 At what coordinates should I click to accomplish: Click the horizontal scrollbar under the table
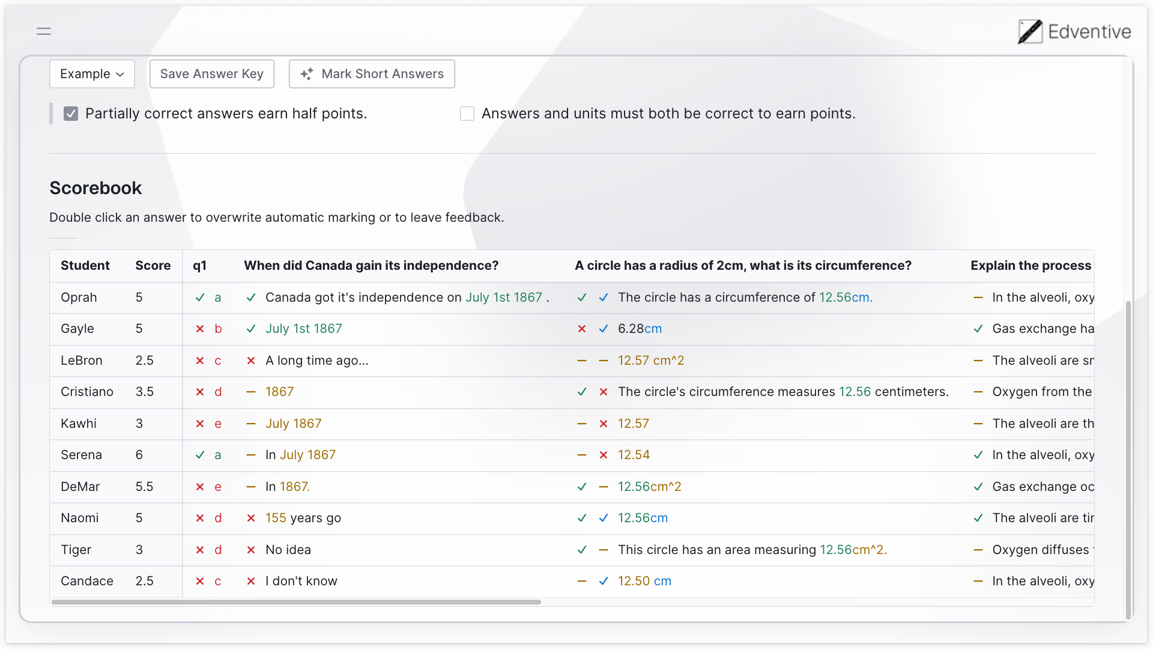tap(296, 602)
